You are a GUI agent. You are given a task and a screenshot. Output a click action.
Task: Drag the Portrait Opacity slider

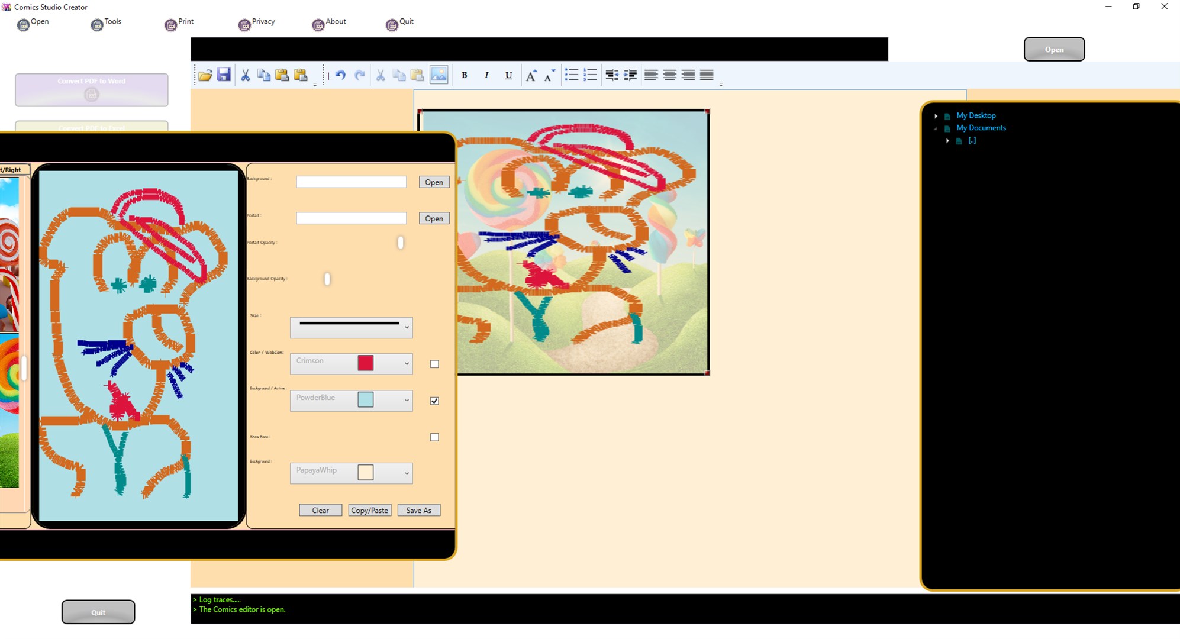pos(401,243)
